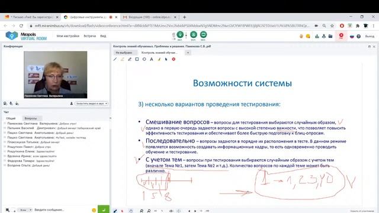
Task: Click the red recording button
Action: pos(341,36)
